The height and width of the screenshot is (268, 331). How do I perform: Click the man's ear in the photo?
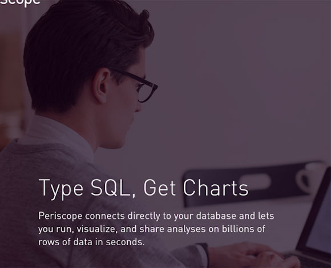click(x=102, y=86)
